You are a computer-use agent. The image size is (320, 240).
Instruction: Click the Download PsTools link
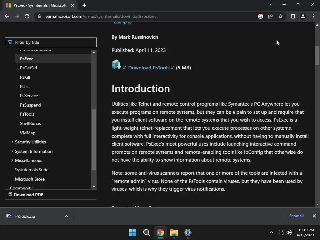(x=149, y=68)
